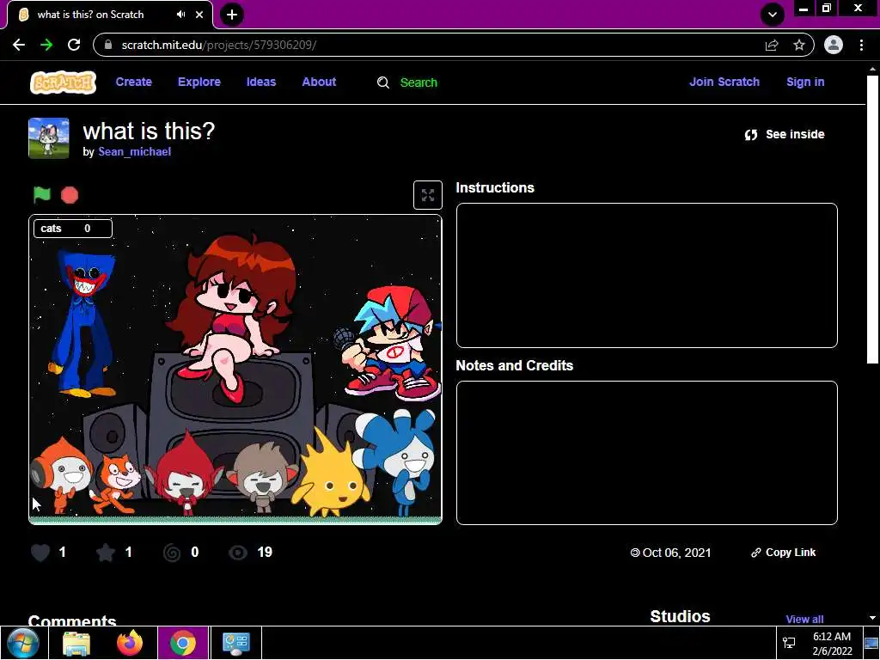Click the network tray icon
Image resolution: width=880 pixels, height=660 pixels.
[789, 643]
